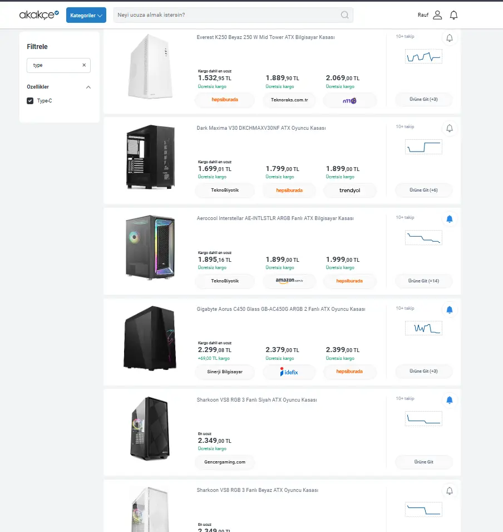Click the 2.299,08 TL price

(x=215, y=350)
